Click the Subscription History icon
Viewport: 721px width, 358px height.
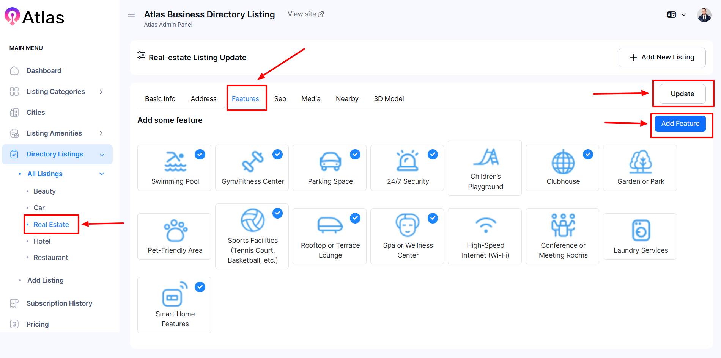point(14,303)
